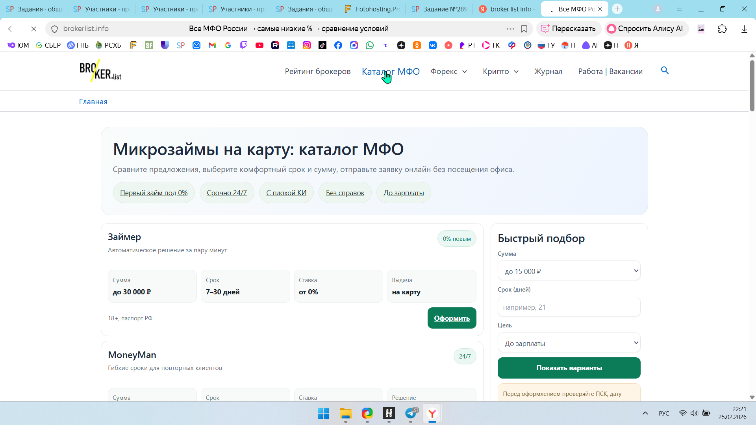Open the Цель dropdown selector
Image resolution: width=756 pixels, height=425 pixels.
pos(569,343)
